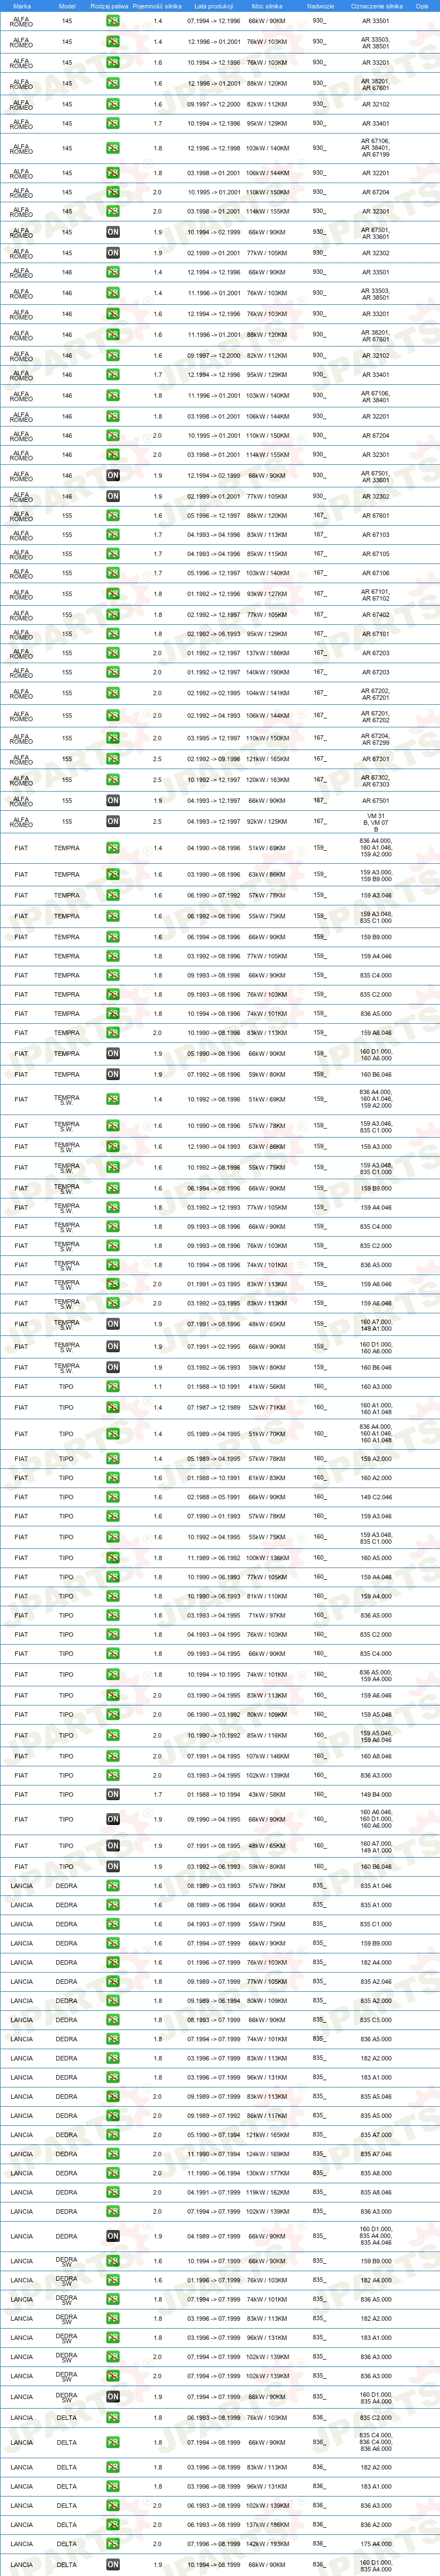Screen dimensions: 440x2576
Task: Click engine code '835 C5.000'
Action: click(376, 2020)
